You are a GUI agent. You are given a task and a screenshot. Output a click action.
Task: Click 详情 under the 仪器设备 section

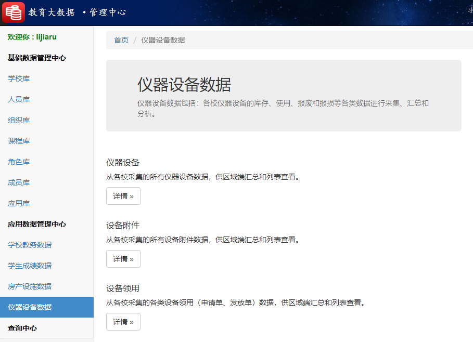123,196
